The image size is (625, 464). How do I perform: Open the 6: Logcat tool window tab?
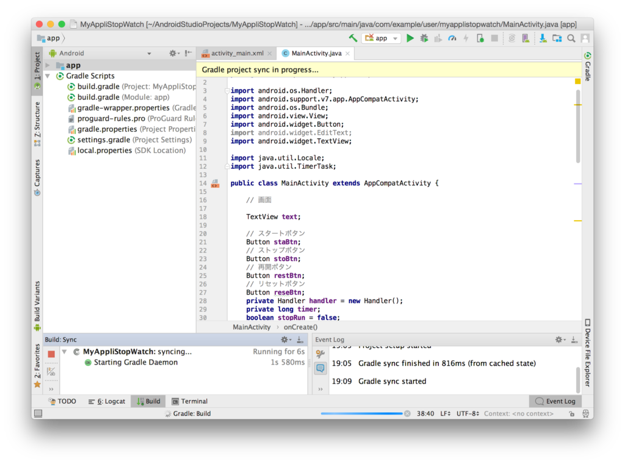click(106, 401)
